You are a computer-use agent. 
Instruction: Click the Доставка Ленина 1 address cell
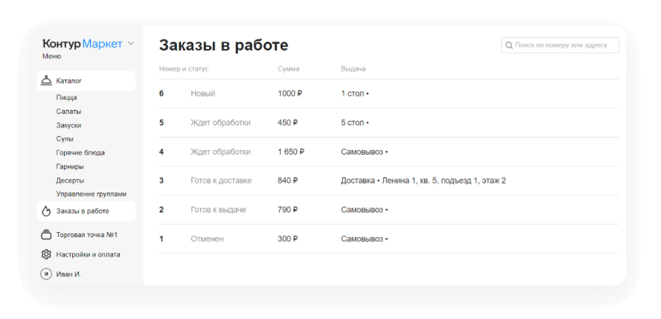click(x=424, y=181)
